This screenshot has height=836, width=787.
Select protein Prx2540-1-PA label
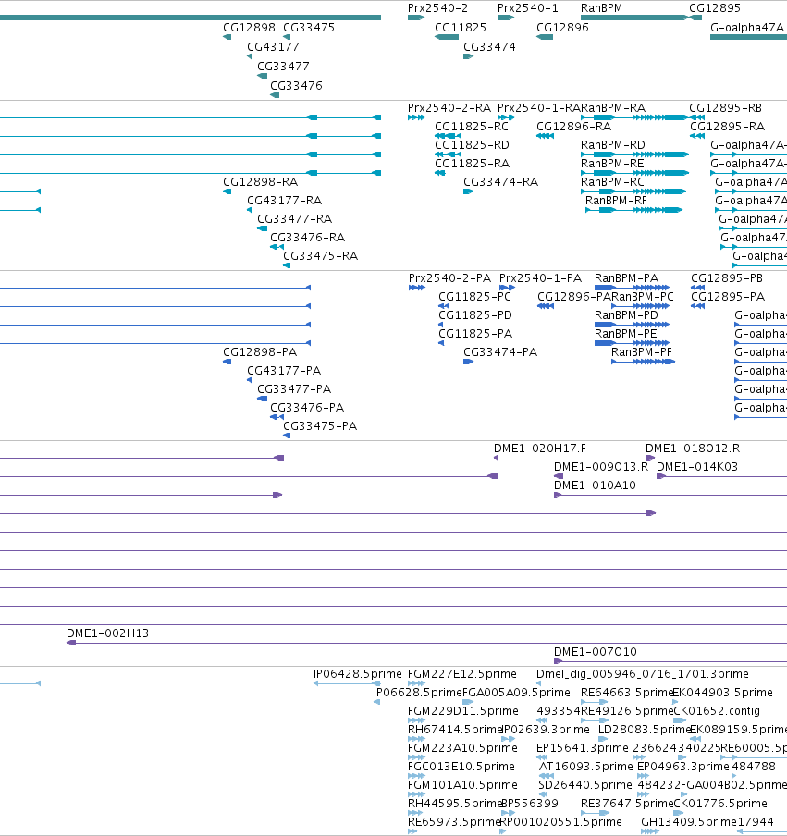pos(540,278)
